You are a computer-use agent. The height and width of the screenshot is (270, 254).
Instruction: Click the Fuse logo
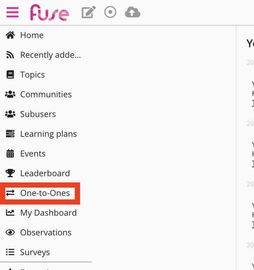(49, 13)
